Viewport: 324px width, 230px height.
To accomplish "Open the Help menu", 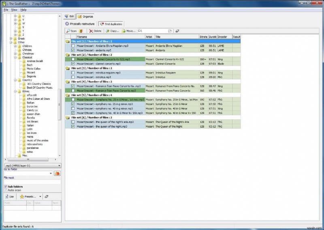I will (x=23, y=10).
